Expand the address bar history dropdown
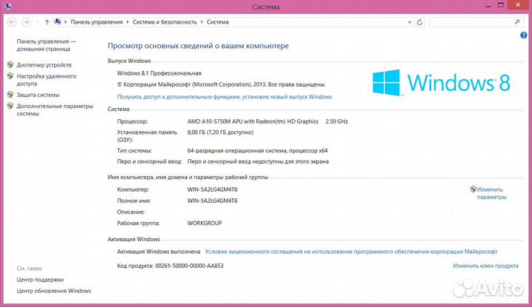532x307 pixels. pos(409,22)
